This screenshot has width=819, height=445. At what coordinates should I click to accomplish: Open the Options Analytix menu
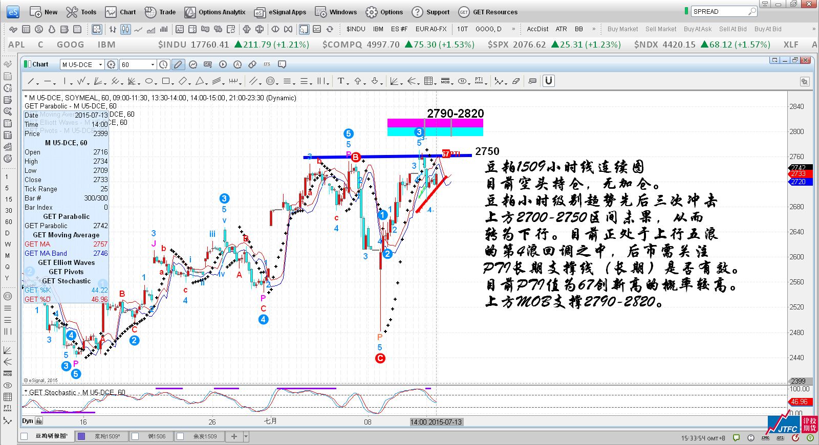point(215,12)
